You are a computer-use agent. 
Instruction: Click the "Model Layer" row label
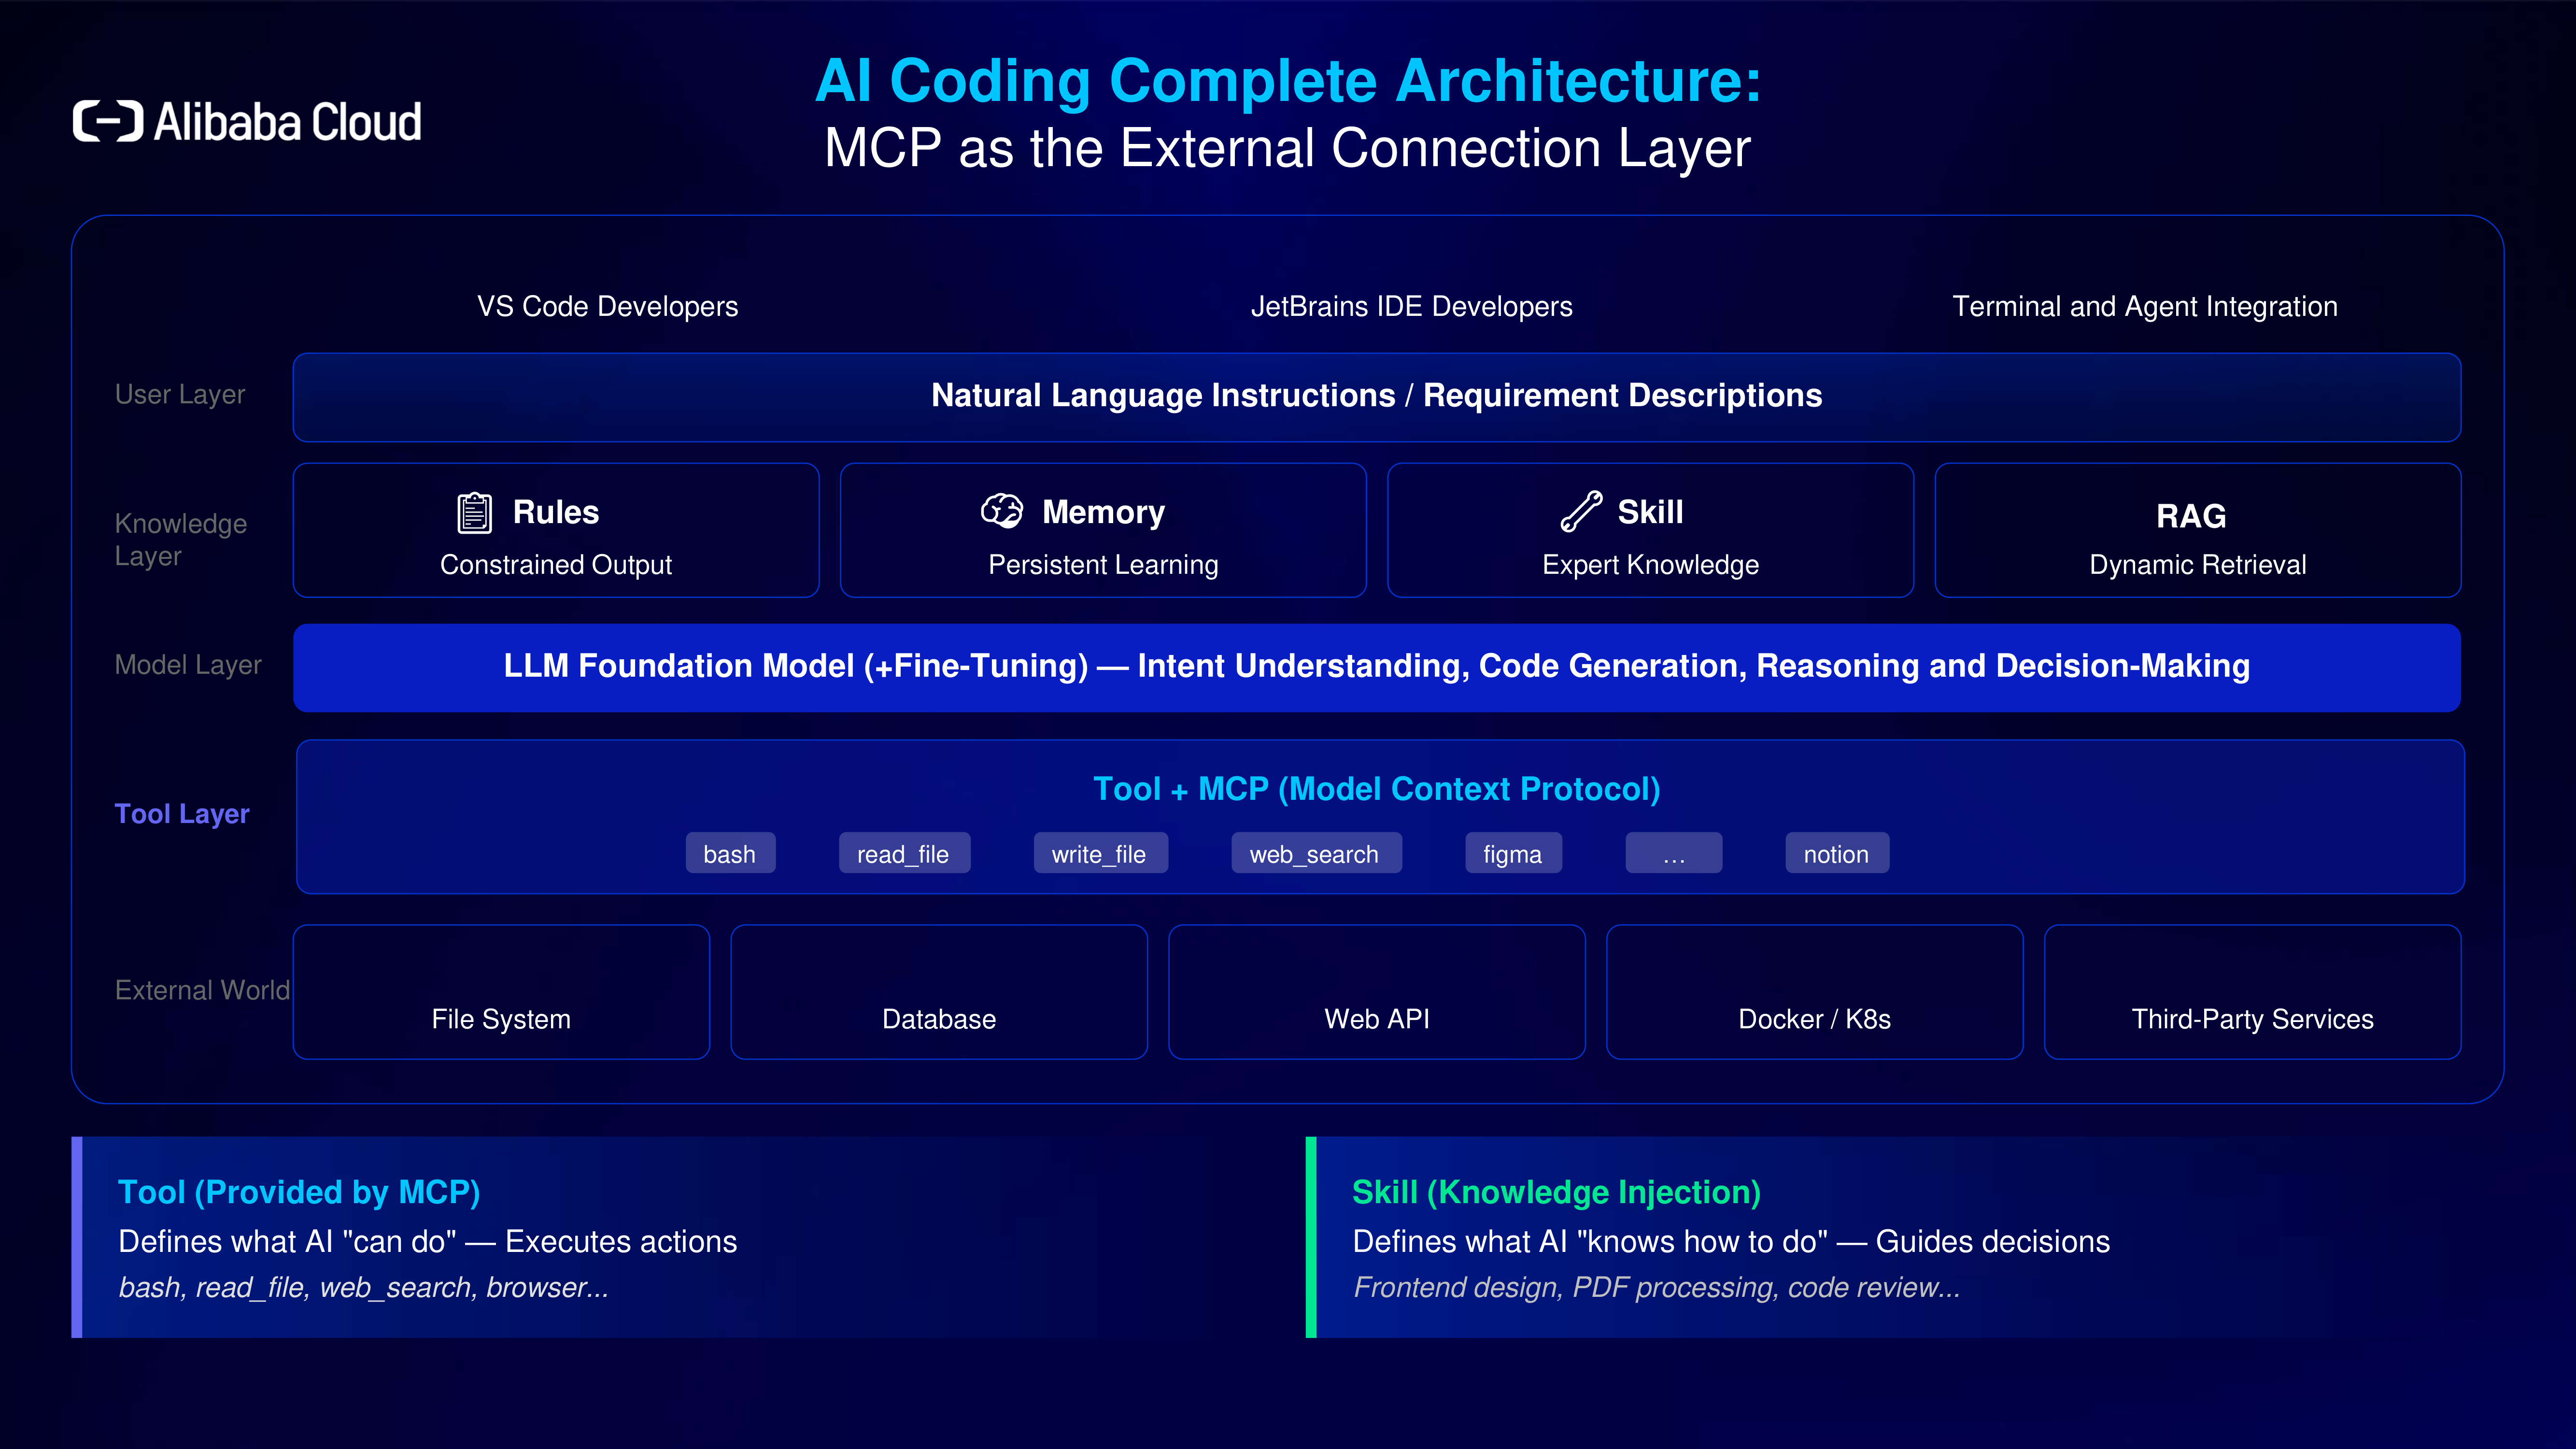(188, 665)
